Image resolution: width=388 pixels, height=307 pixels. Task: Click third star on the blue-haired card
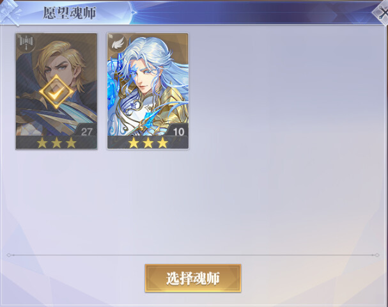162,143
